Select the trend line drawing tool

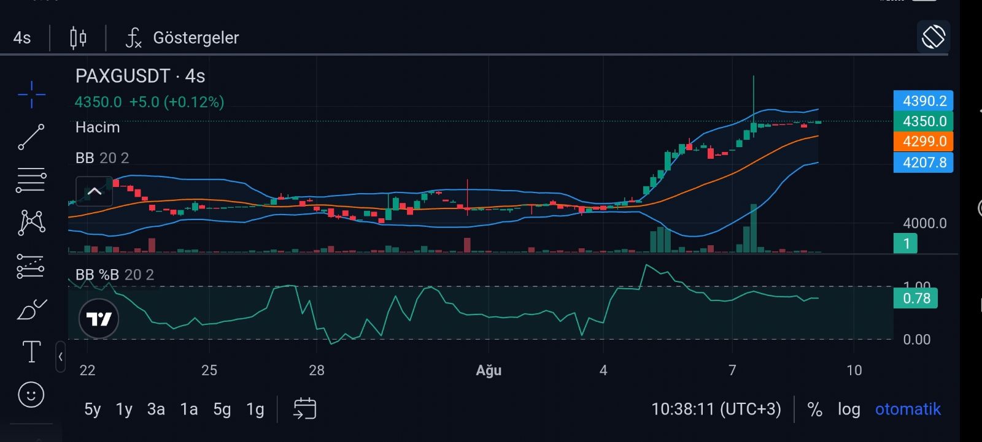click(x=31, y=137)
